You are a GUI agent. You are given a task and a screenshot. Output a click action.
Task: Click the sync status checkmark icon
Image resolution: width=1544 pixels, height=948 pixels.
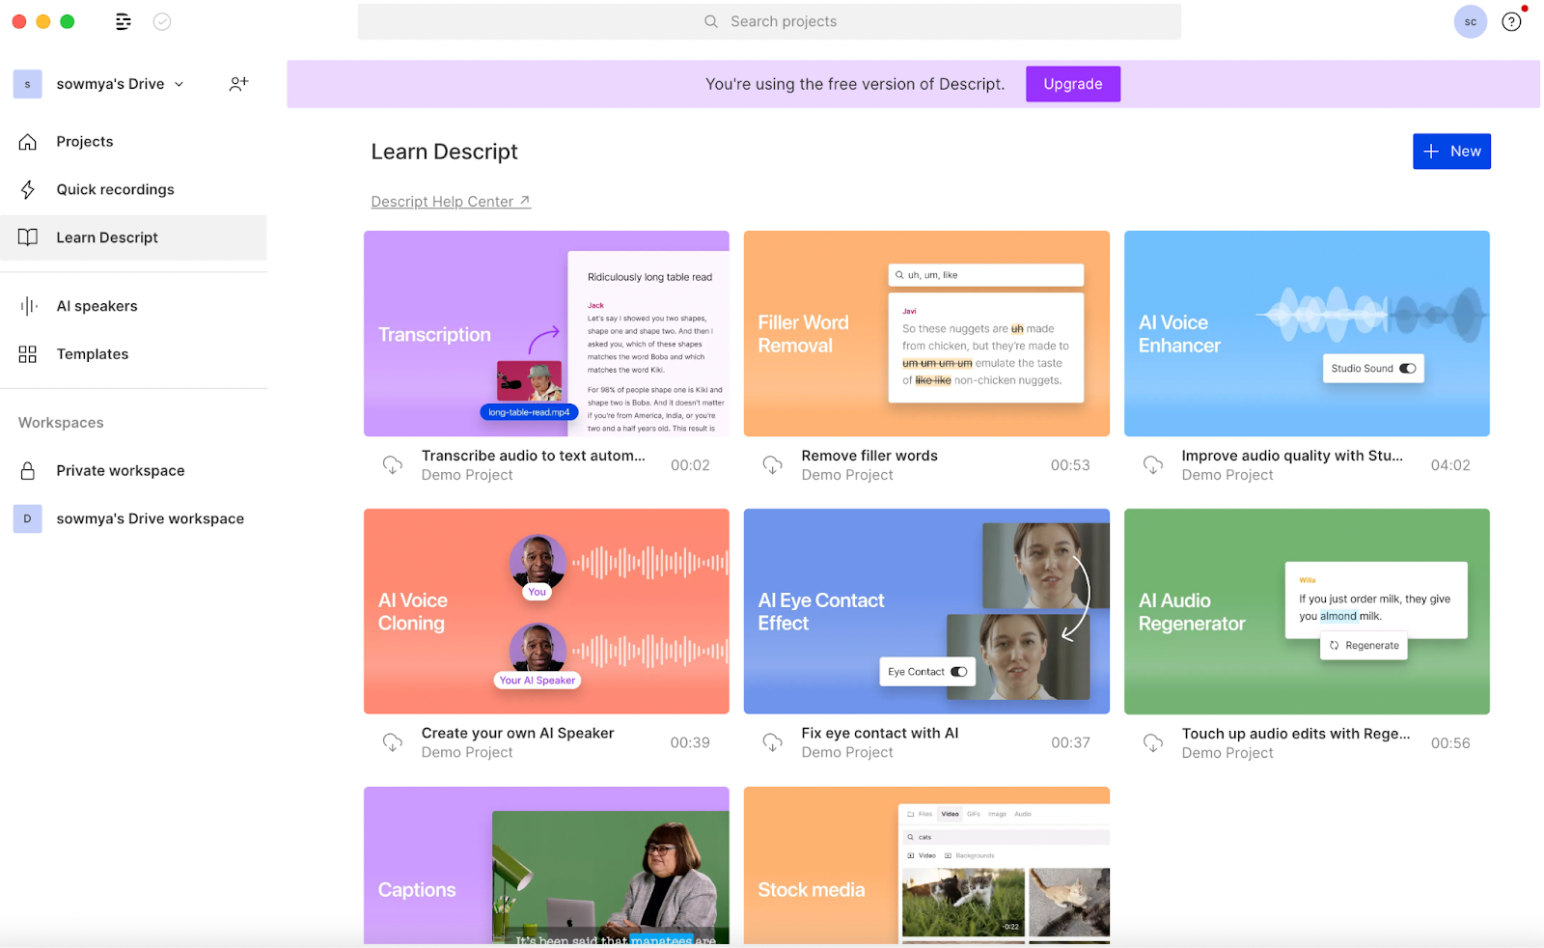click(x=162, y=21)
